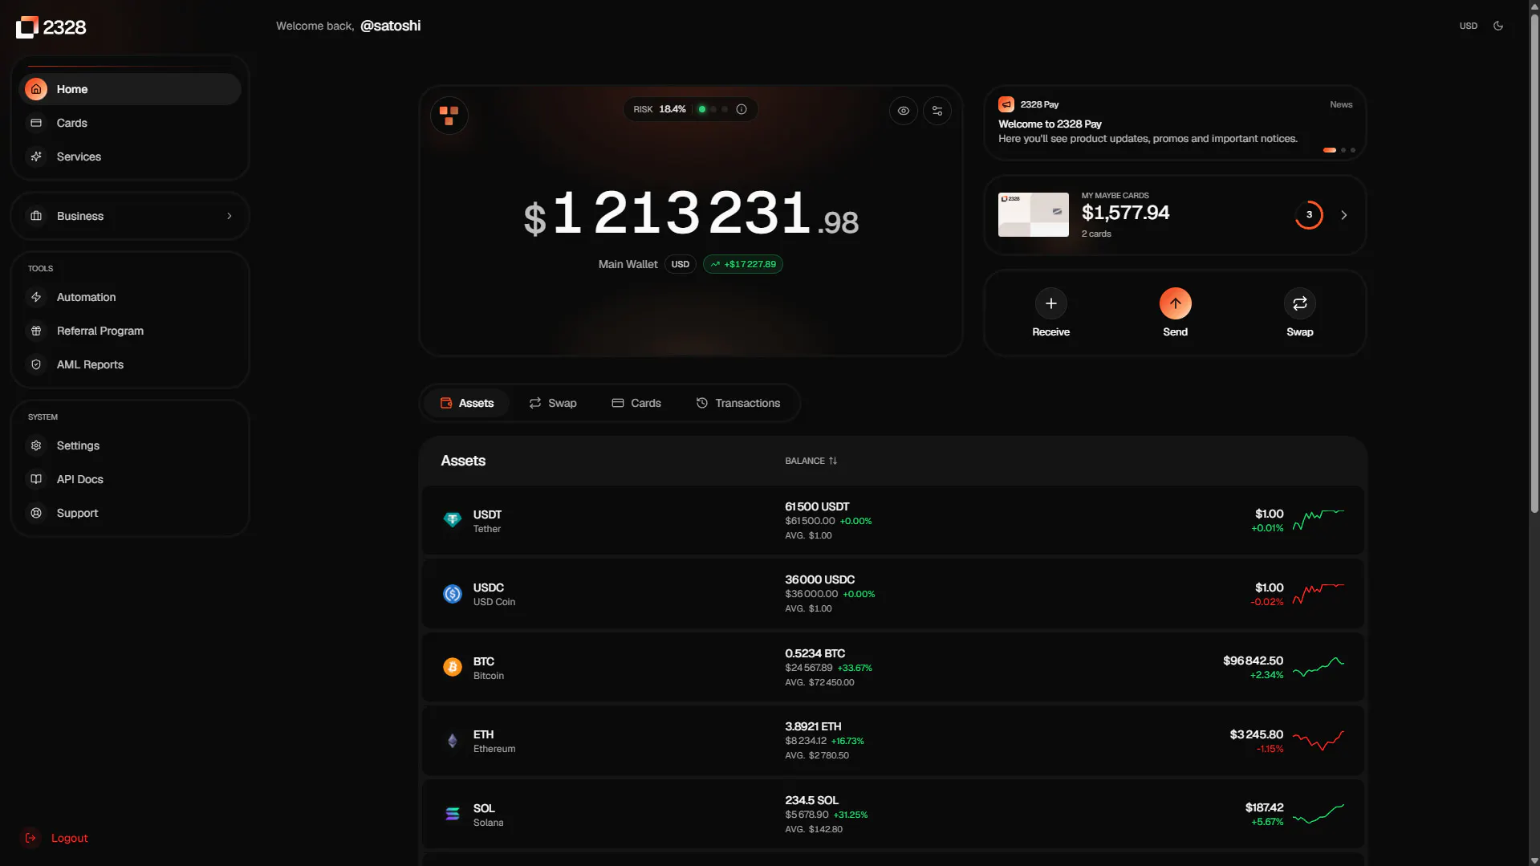Screen dimensions: 1540x866
Task: Go to Home in sidebar
Action: click(x=130, y=89)
